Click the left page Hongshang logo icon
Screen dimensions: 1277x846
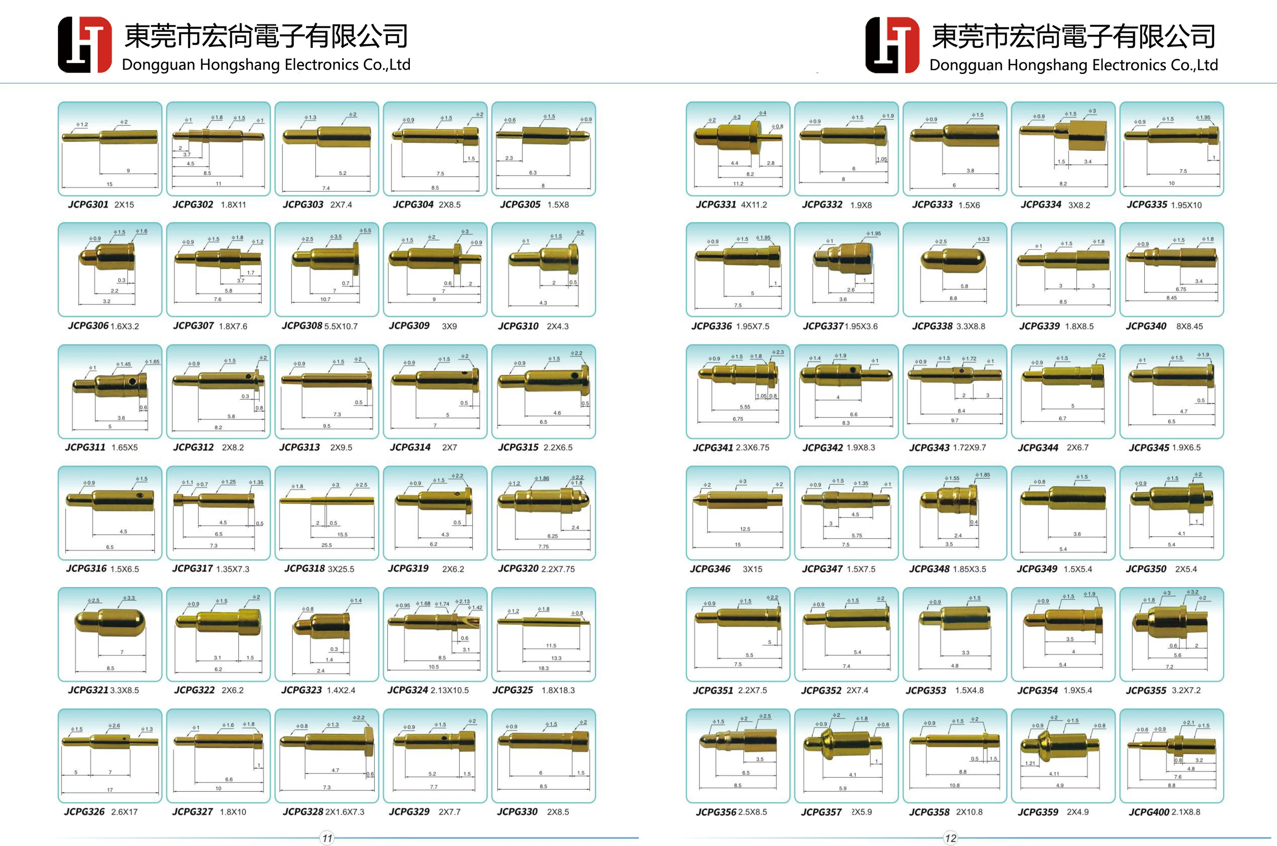[85, 45]
